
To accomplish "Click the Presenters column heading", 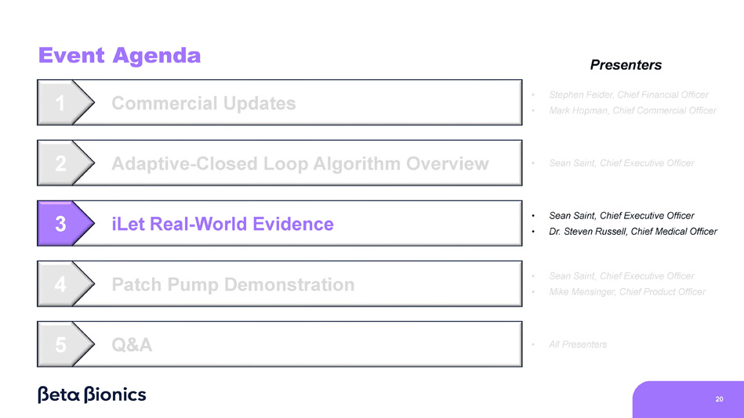I will pos(626,65).
